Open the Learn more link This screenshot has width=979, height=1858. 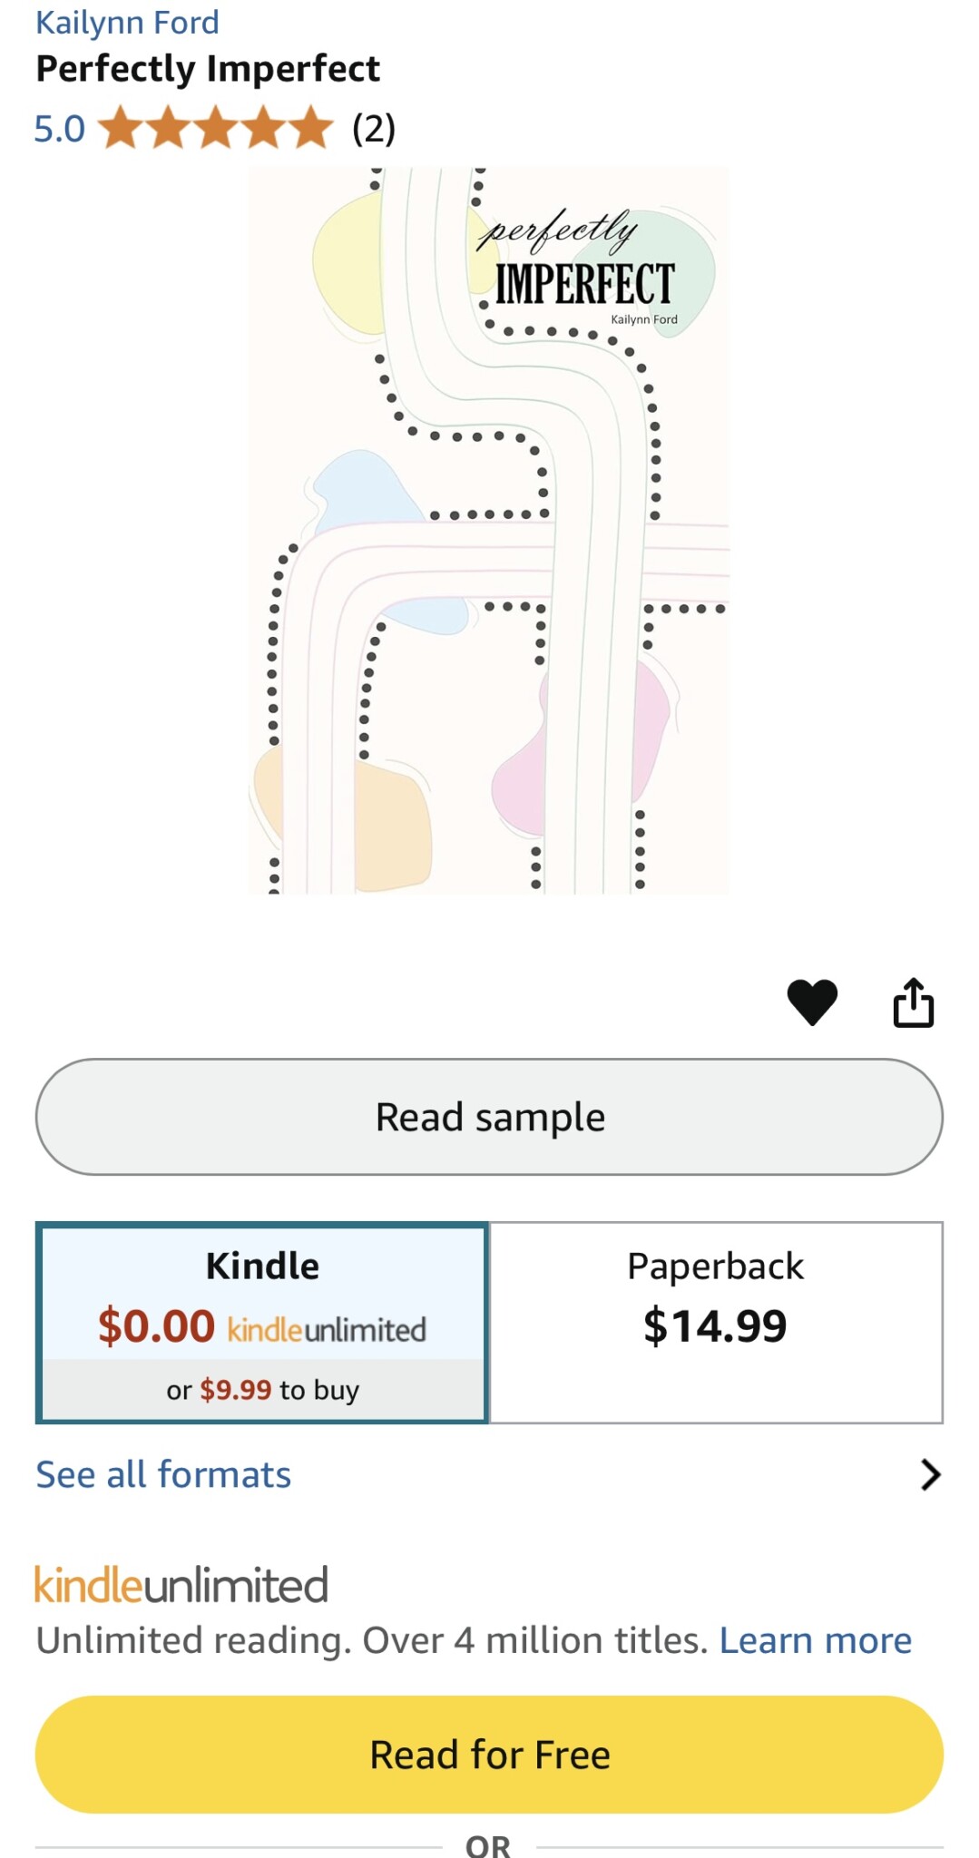tap(815, 1640)
